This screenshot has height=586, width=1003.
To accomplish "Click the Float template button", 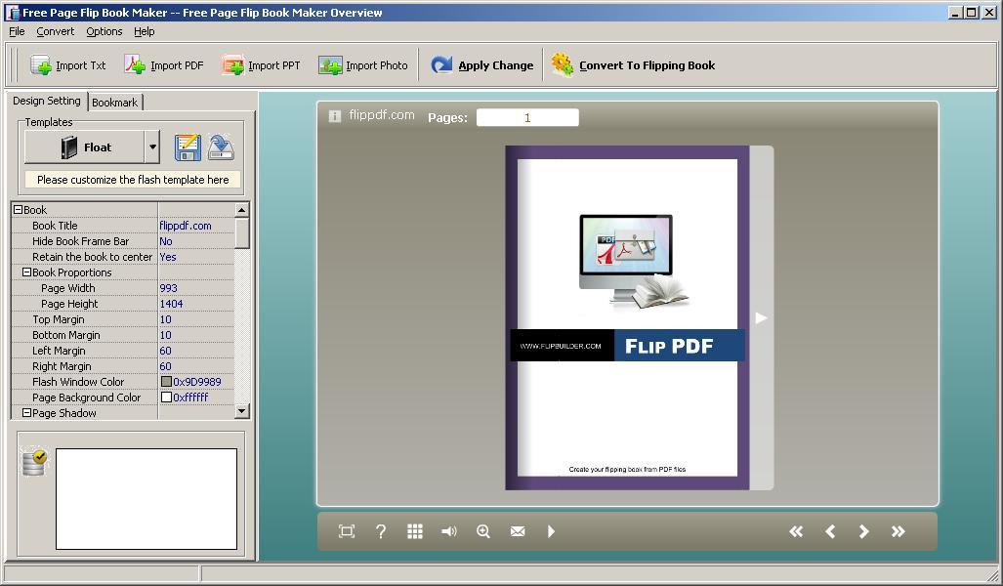I will 85,147.
